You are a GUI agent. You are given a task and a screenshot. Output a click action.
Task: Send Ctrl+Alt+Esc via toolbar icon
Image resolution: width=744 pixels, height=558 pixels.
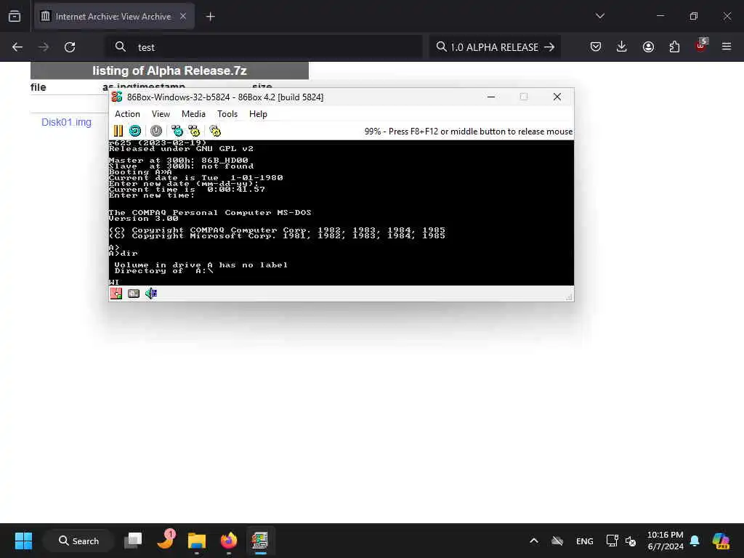tap(194, 131)
